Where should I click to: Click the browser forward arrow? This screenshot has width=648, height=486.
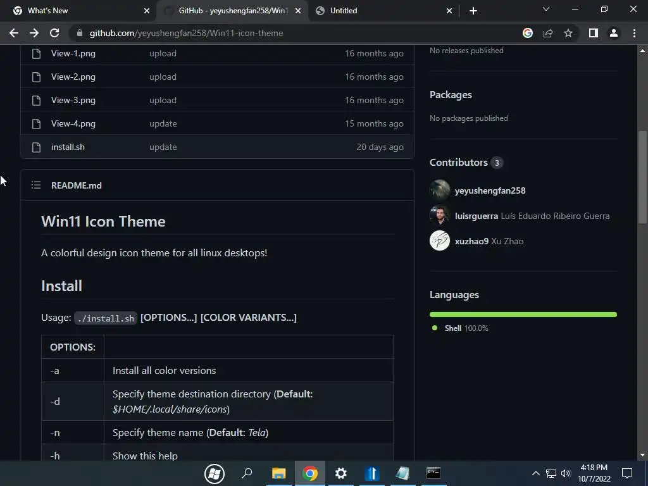[x=34, y=33]
